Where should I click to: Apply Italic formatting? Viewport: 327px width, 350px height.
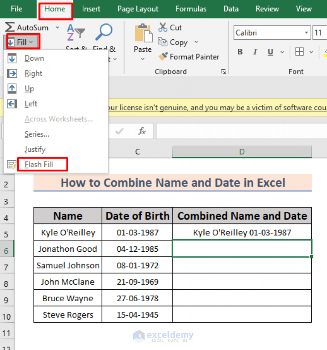(x=255, y=52)
